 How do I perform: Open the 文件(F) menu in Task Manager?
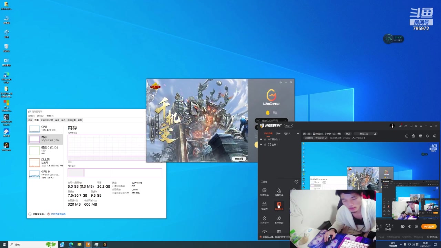click(x=31, y=116)
